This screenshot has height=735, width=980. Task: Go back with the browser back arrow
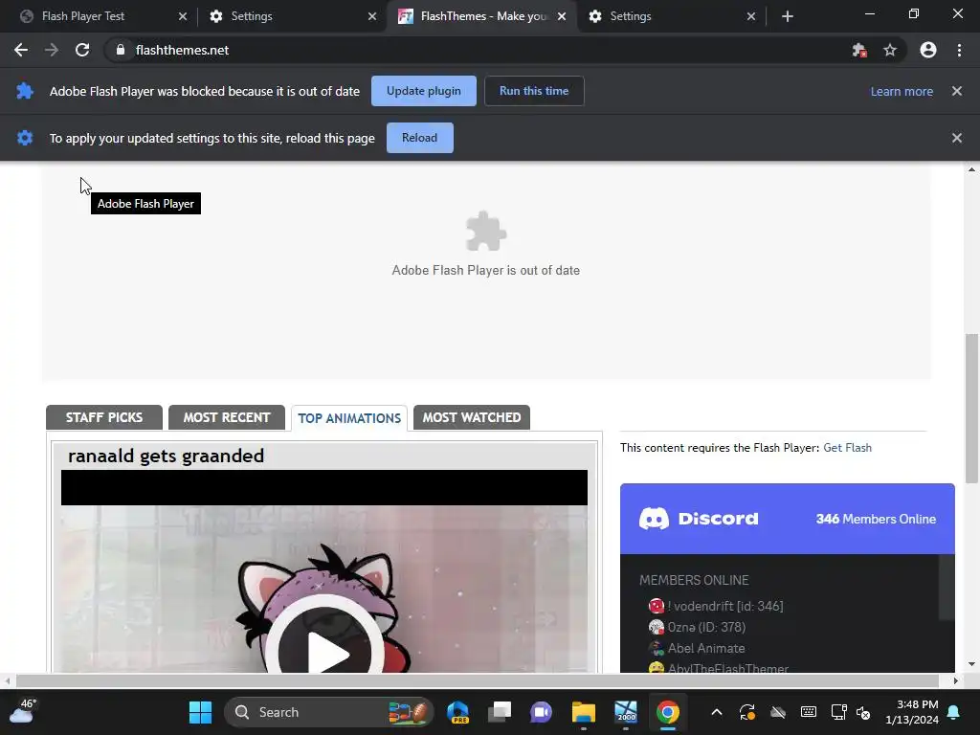point(21,50)
